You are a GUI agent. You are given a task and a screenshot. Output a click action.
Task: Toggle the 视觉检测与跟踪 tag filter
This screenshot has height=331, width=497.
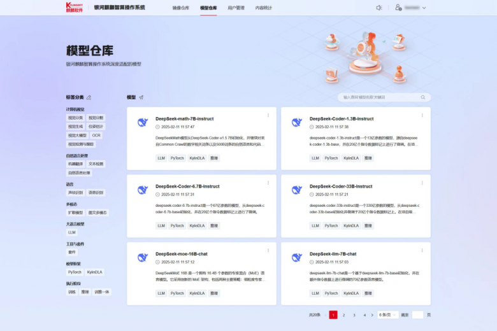pos(81,144)
